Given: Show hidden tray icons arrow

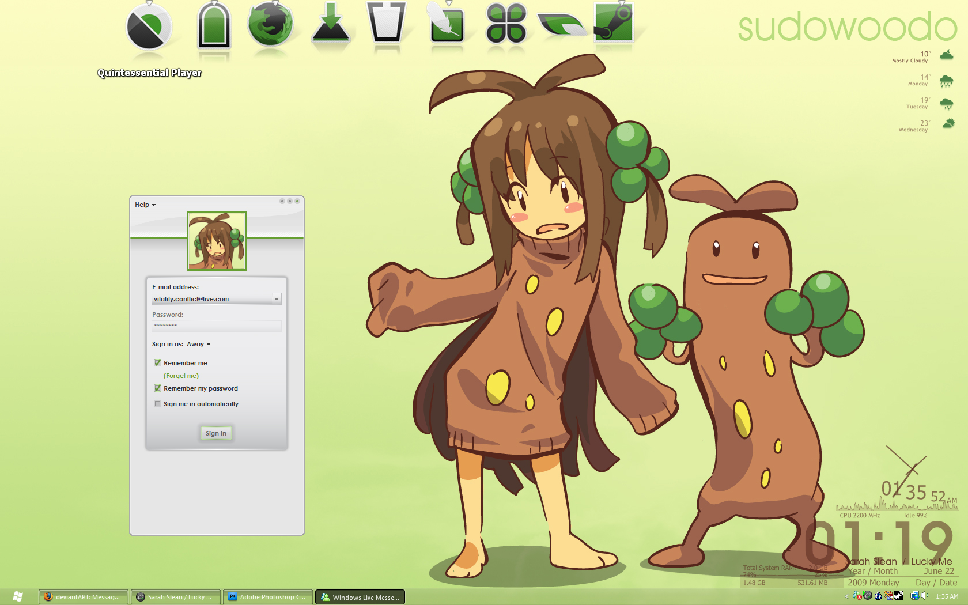Looking at the screenshot, I should 846,596.
